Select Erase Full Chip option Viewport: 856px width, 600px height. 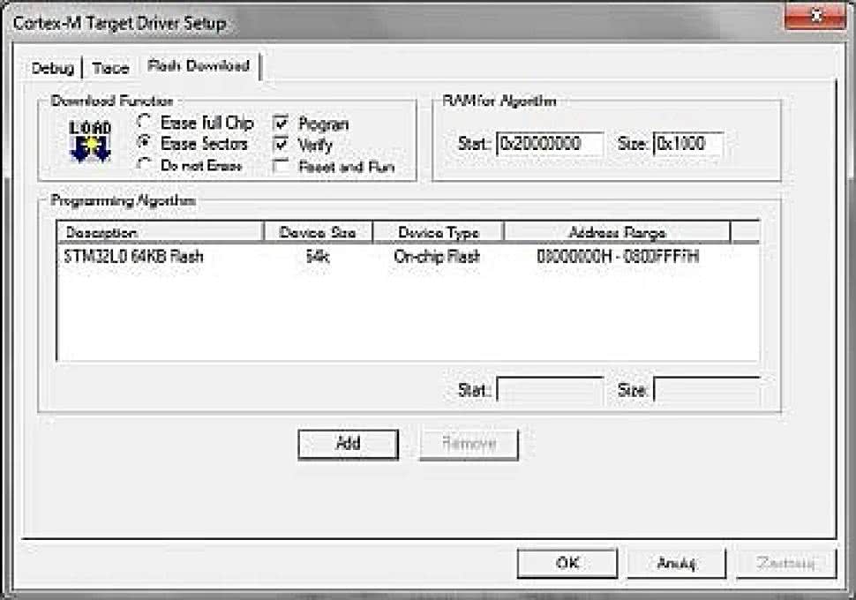click(146, 123)
